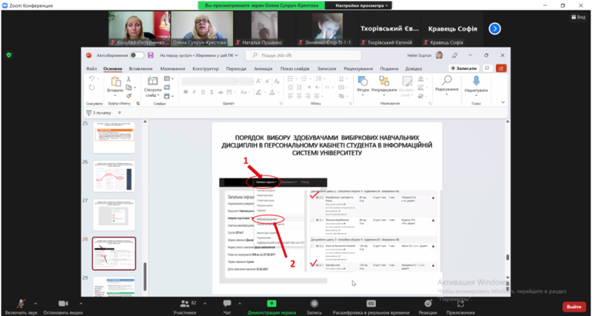Show next participants with blue arrow

point(495,29)
